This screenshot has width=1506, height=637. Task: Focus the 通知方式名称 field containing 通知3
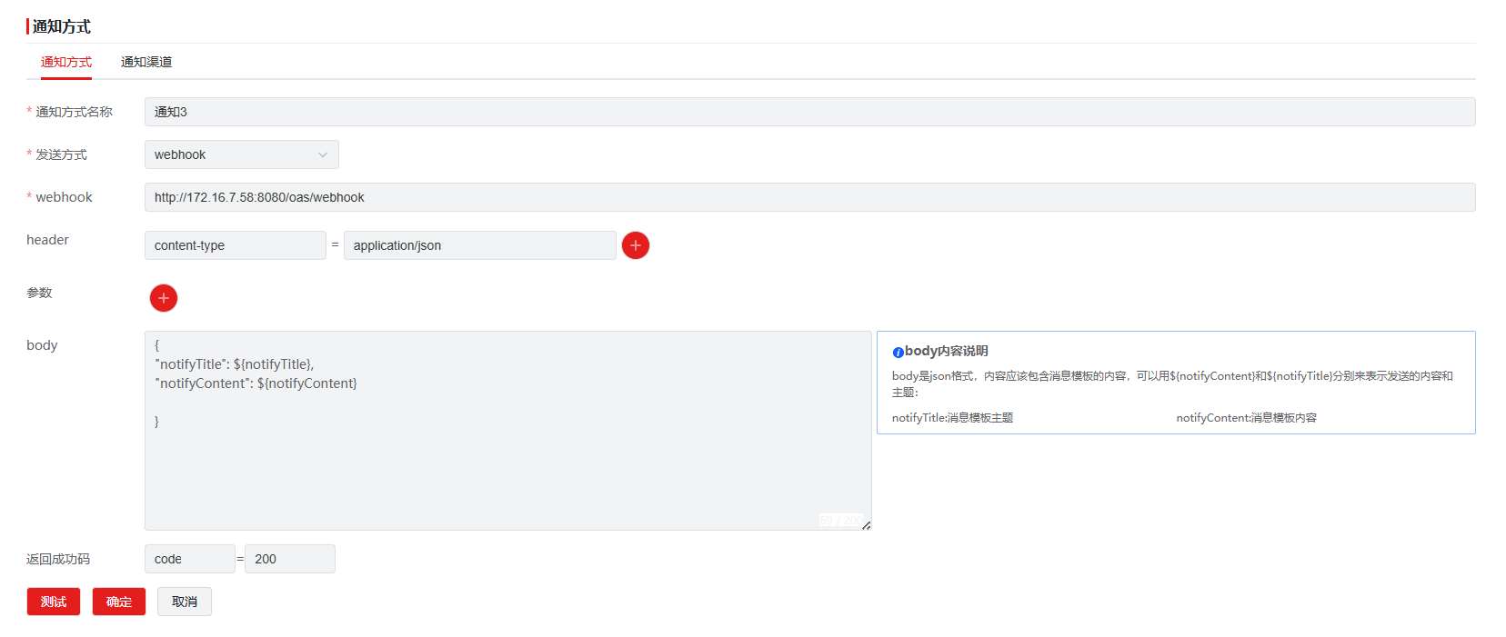coord(809,112)
